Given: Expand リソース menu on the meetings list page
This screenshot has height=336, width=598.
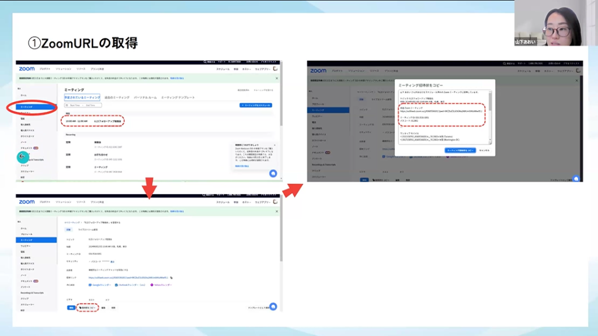Looking at the screenshot, I should coord(81,69).
